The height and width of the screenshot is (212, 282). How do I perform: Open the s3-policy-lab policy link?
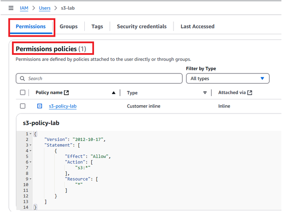63,106
